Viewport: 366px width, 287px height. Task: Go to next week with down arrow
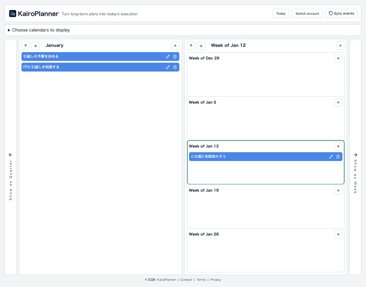pyautogui.click(x=201, y=46)
